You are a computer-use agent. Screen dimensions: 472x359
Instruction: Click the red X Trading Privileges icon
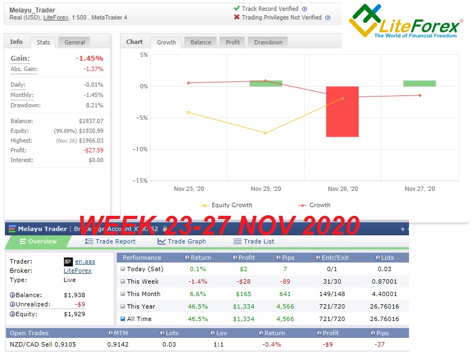[237, 17]
